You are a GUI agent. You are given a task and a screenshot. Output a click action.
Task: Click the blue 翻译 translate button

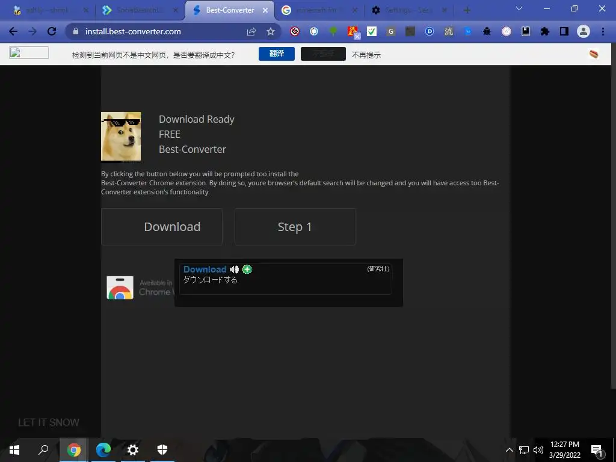pos(277,54)
